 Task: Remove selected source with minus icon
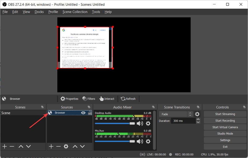point(58,146)
